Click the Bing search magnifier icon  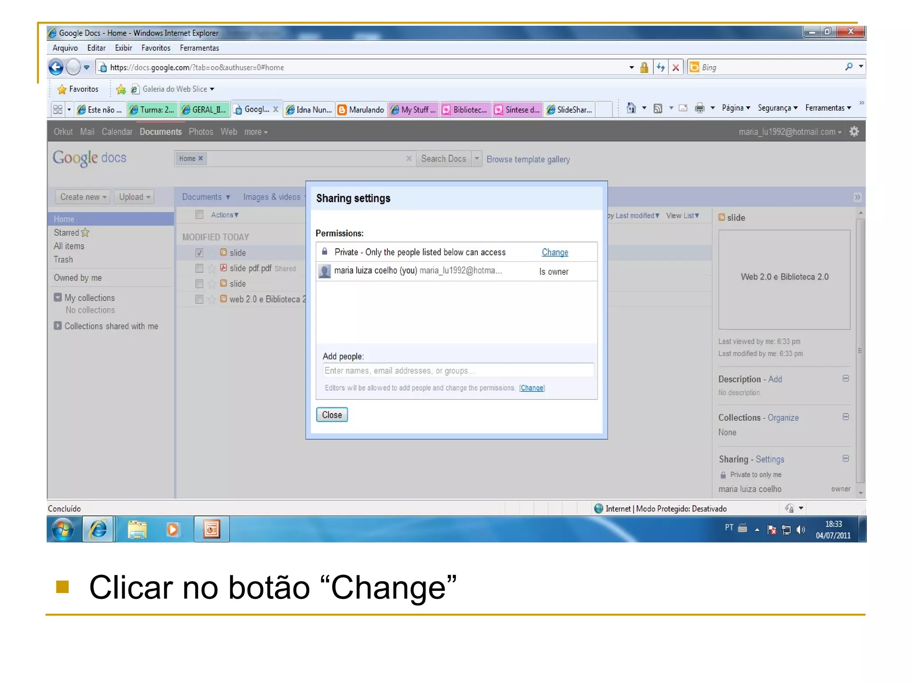(849, 67)
